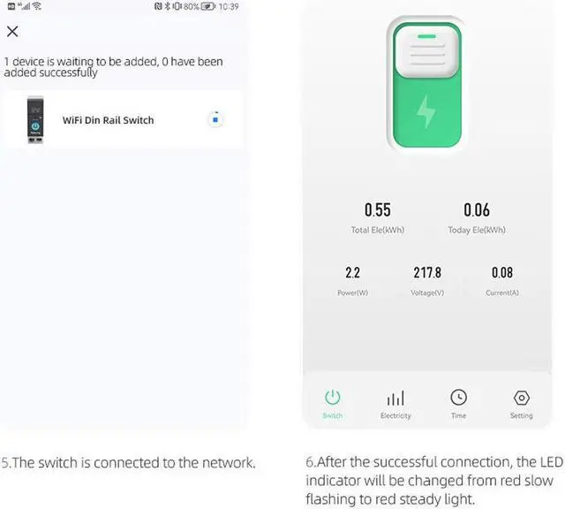This screenshot has height=509, width=565.
Task: Tap the Power 2.2 W value
Action: point(352,273)
